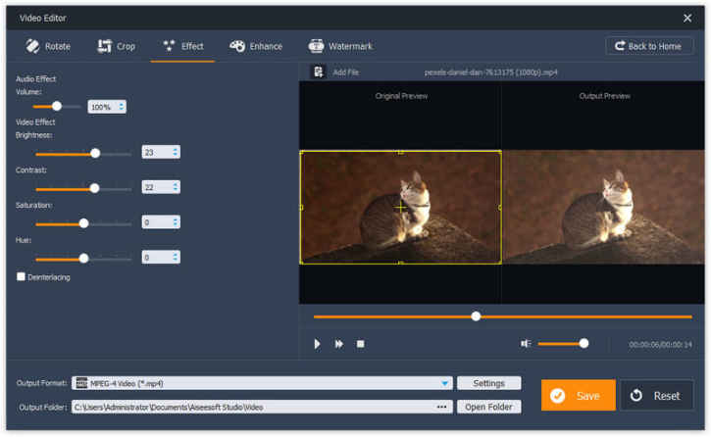Browse output folder with the ellipsis button

point(441,407)
